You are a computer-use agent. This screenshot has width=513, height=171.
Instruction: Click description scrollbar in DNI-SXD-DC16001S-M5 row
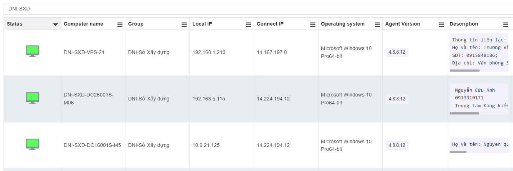458,152
